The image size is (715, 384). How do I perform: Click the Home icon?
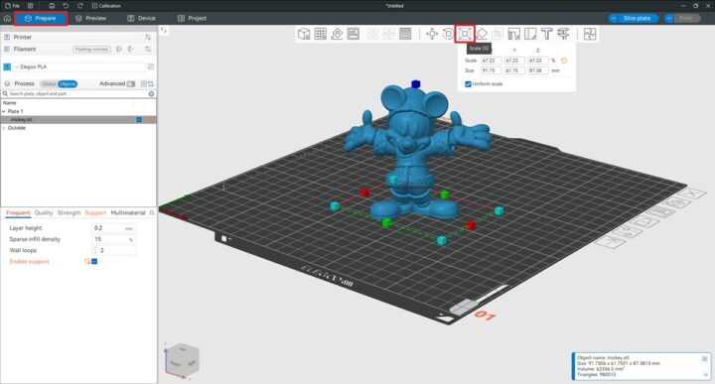[x=7, y=18]
